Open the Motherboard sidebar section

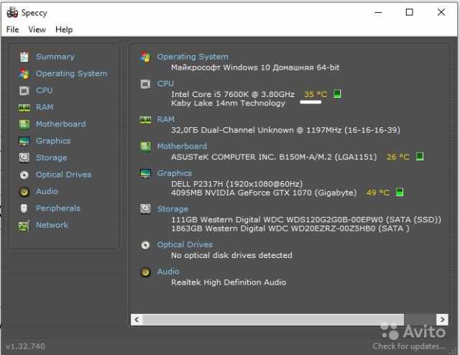pos(60,124)
